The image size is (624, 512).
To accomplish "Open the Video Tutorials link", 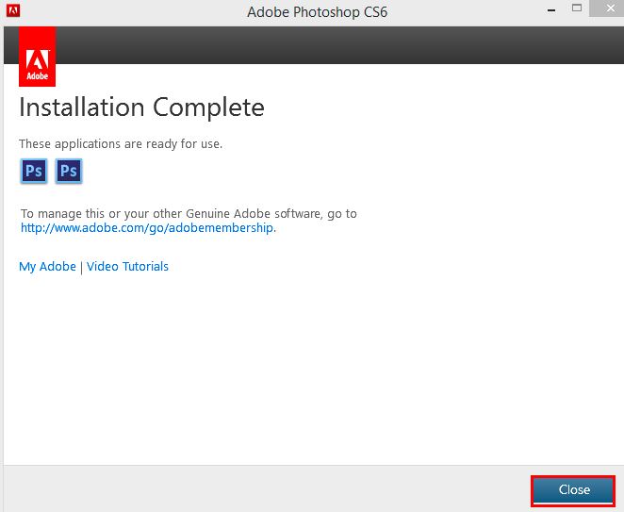I will 127,266.
